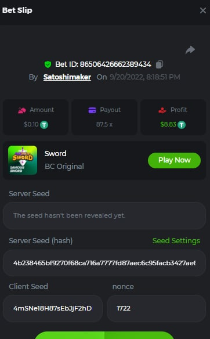Close the Bet Slip panel
The image size is (210, 339).
tap(203, 10)
